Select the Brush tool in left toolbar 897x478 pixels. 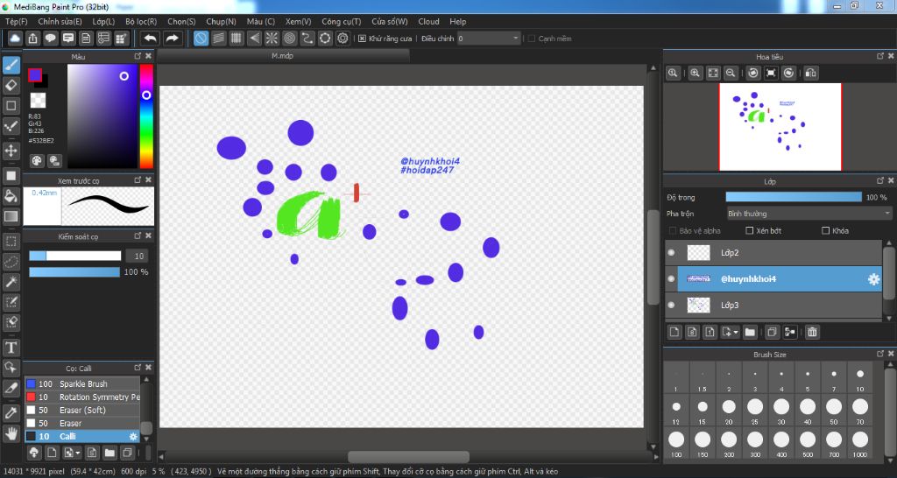pyautogui.click(x=11, y=65)
